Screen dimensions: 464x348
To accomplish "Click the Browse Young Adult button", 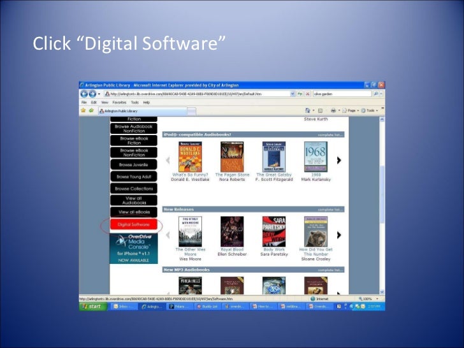I will click(134, 177).
